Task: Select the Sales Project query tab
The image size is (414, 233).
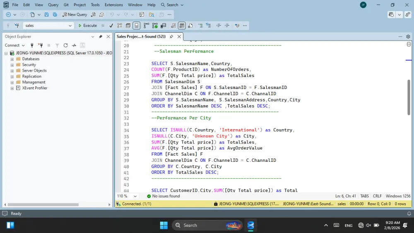Action: 141,36
